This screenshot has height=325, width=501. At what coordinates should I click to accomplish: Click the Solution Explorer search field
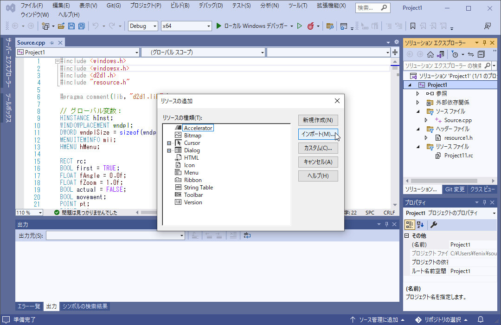coord(443,65)
